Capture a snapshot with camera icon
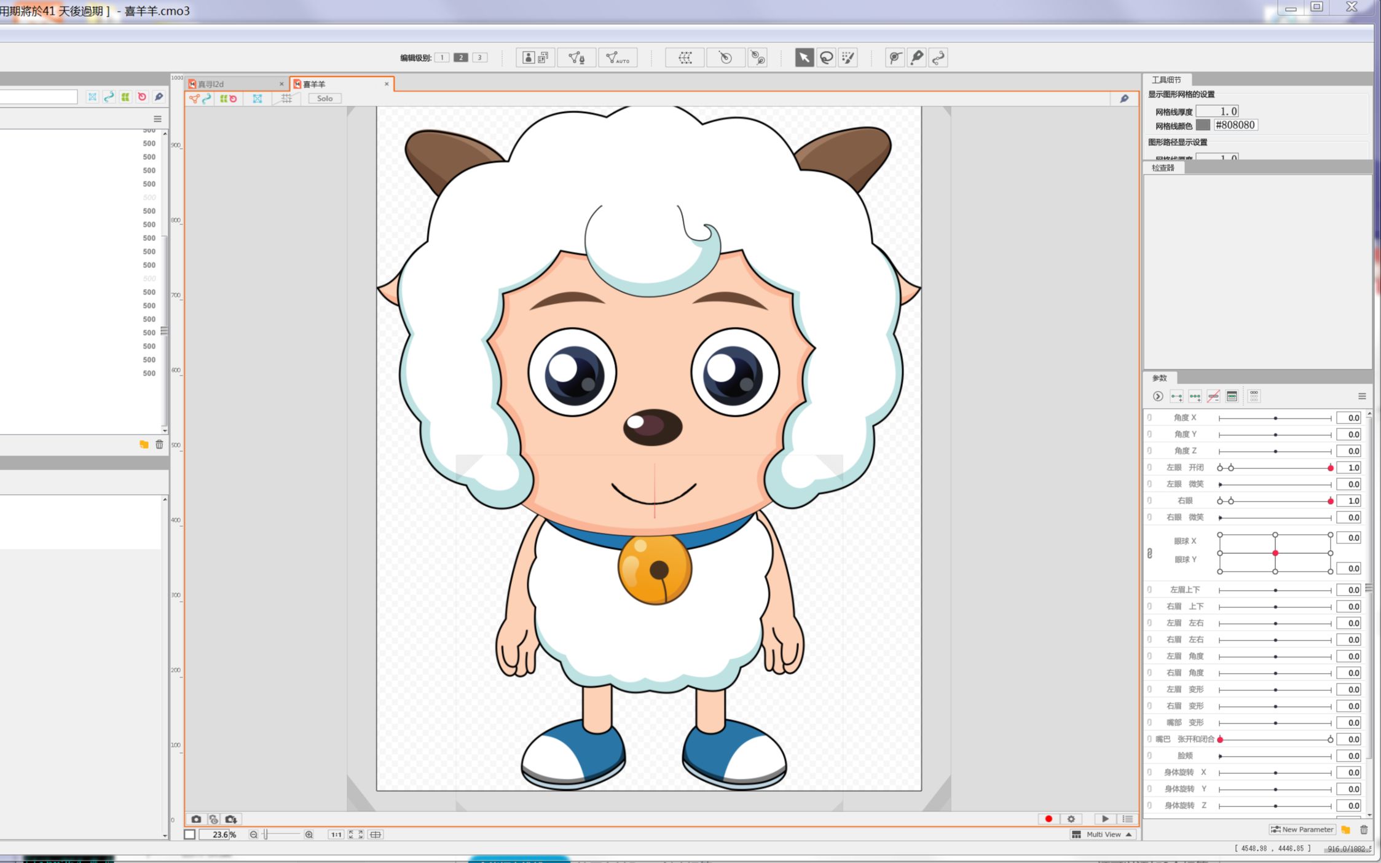This screenshot has width=1381, height=863. click(196, 819)
